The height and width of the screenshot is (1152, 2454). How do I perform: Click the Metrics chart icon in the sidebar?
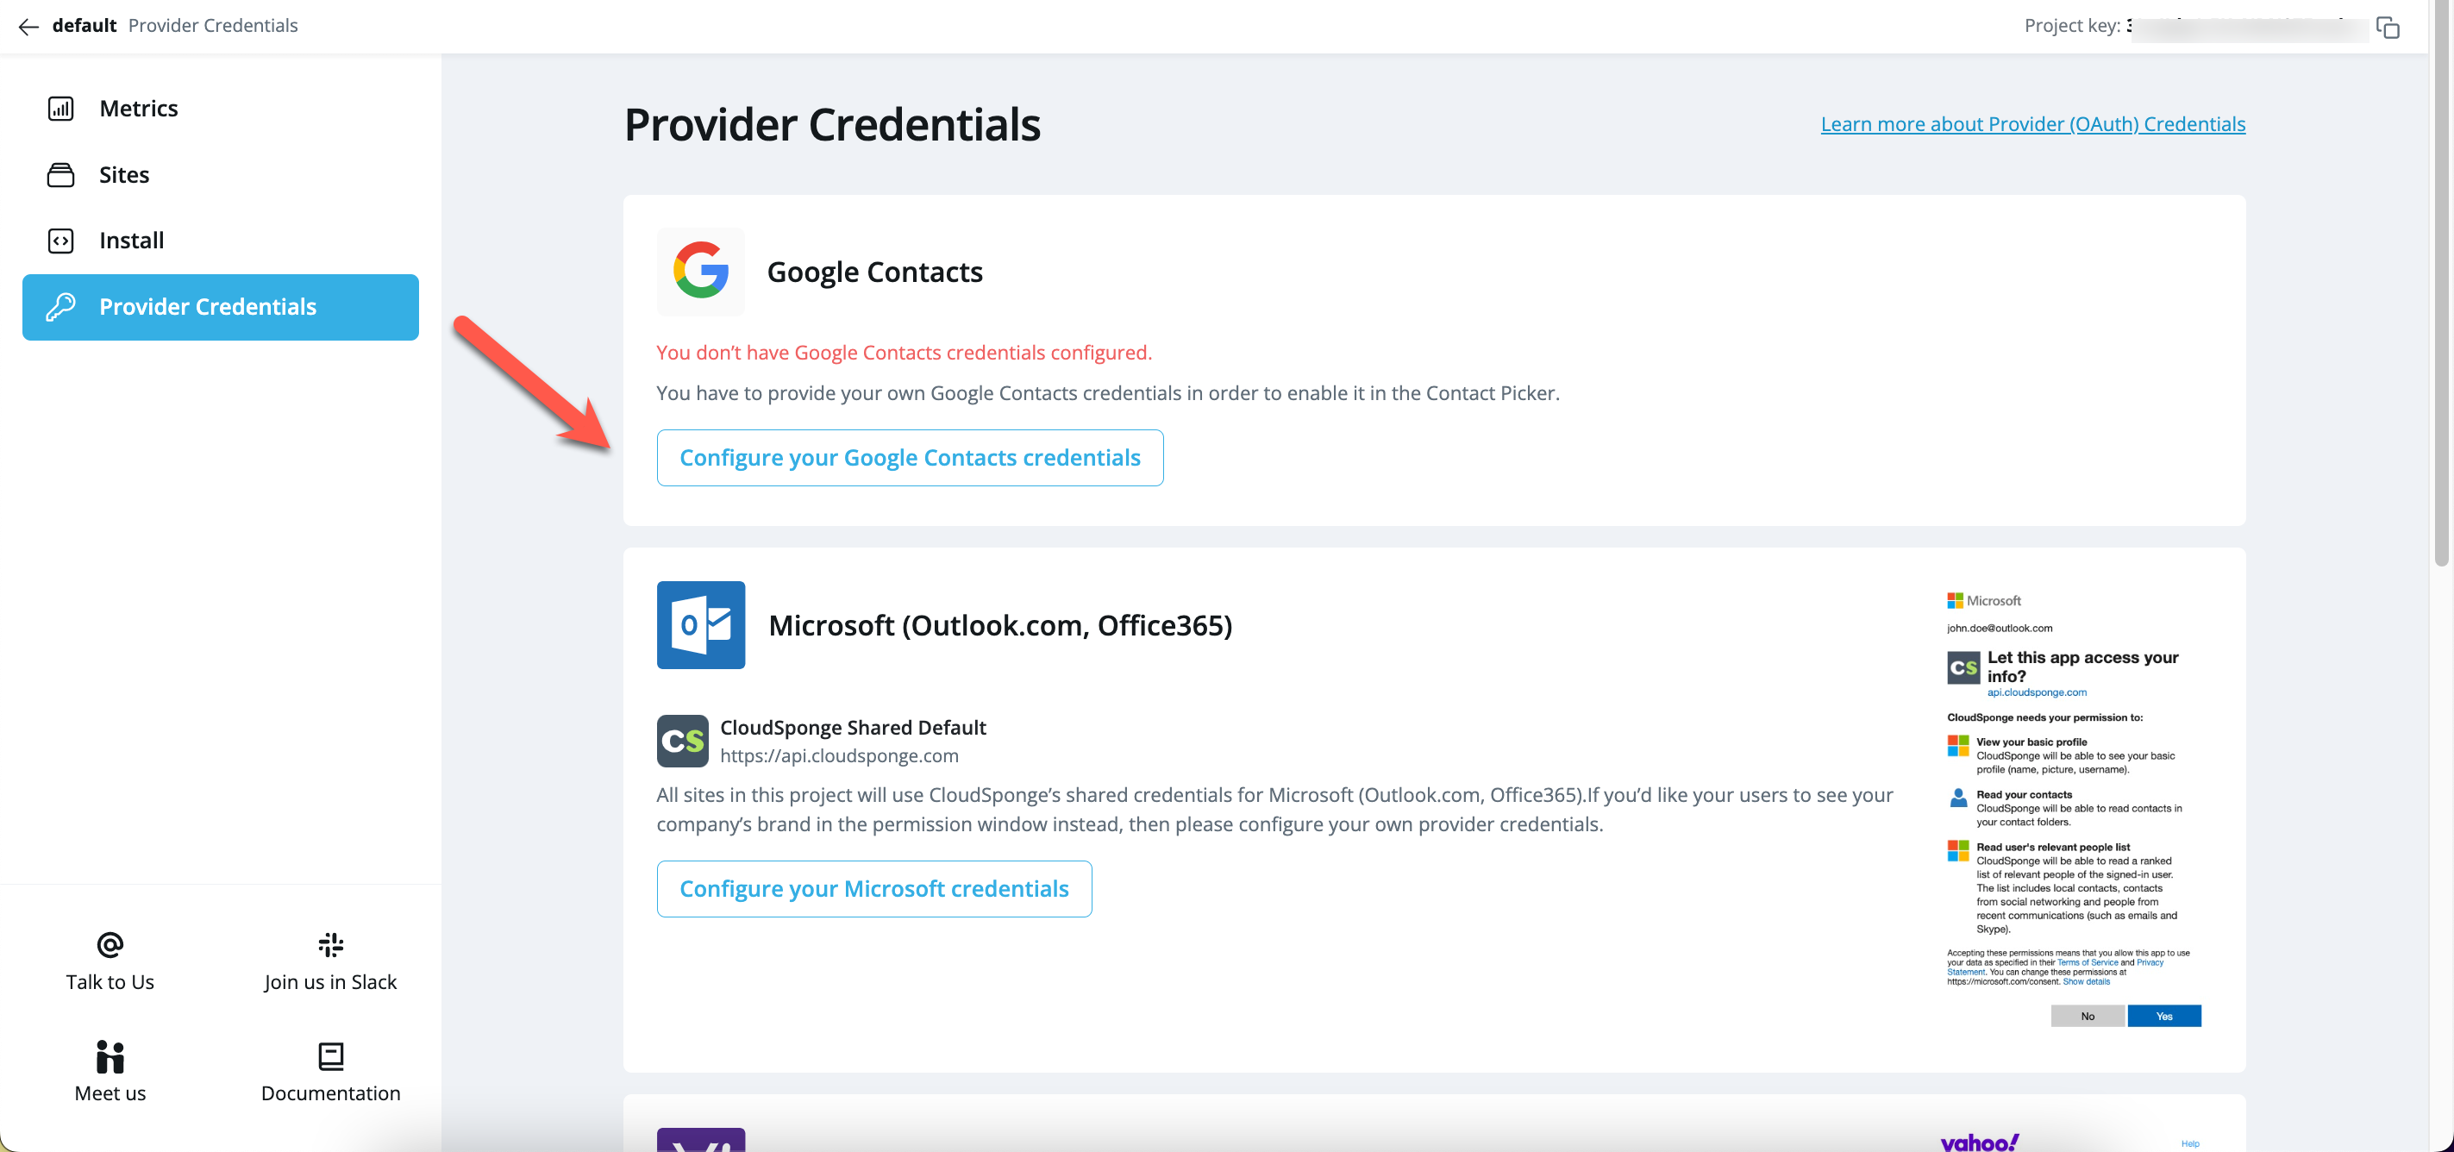(61, 109)
